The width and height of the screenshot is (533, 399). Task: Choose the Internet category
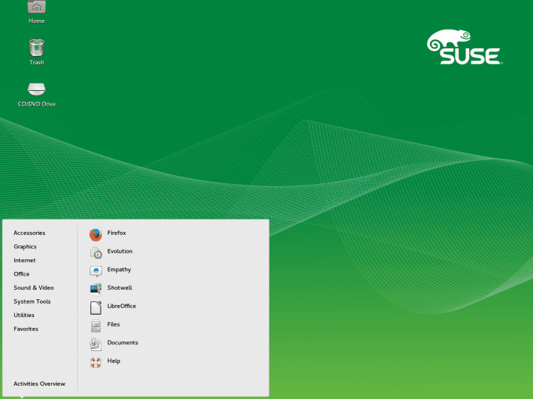tap(24, 260)
